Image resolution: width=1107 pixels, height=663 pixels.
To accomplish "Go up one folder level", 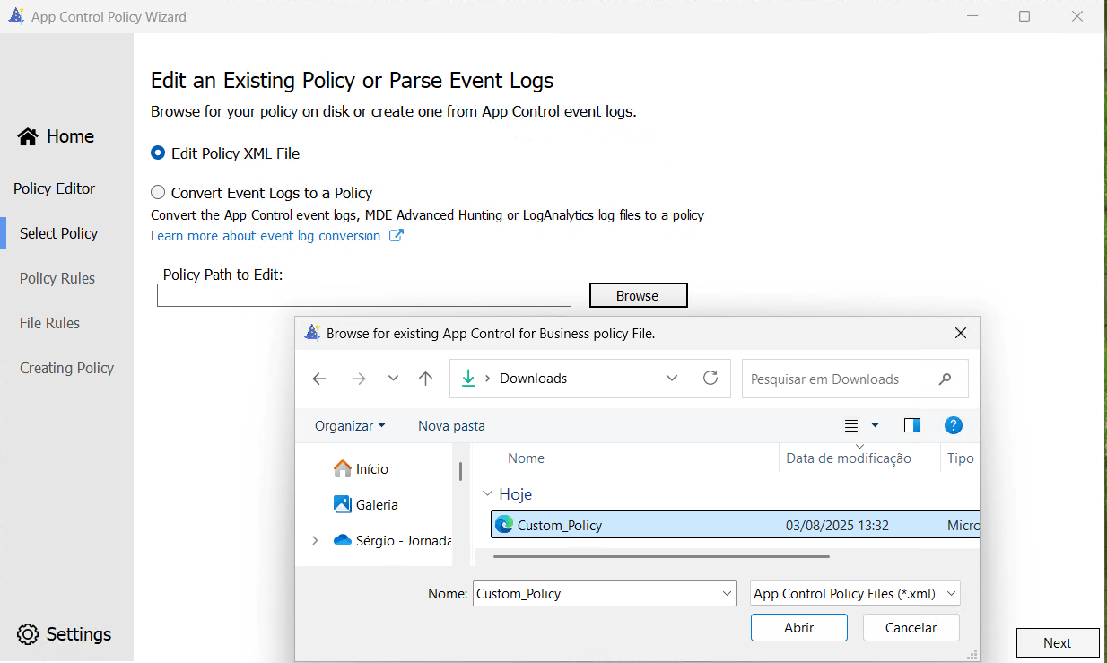I will tap(426, 379).
